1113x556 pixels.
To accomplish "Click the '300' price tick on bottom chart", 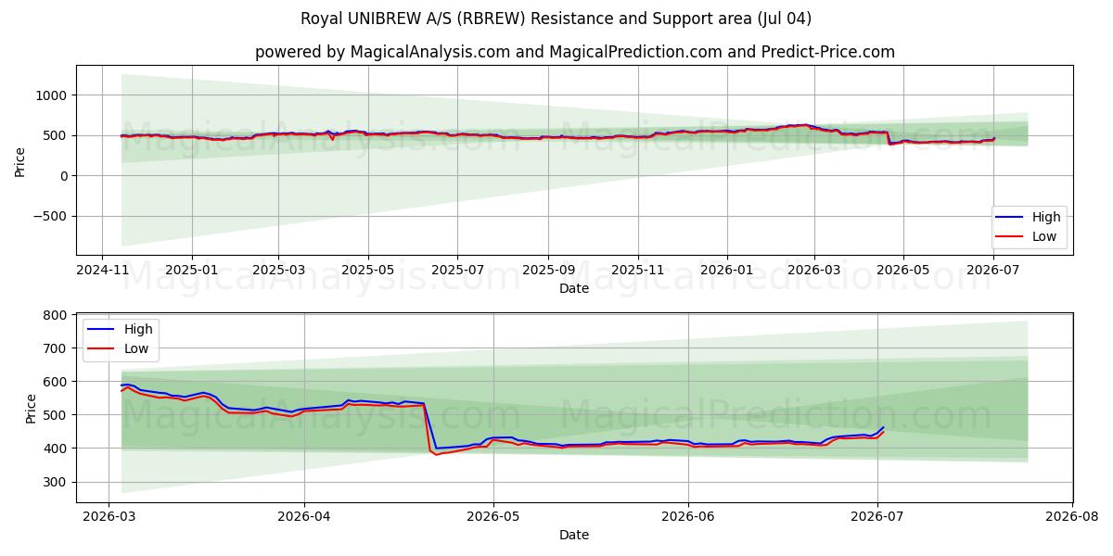I will 57,482.
